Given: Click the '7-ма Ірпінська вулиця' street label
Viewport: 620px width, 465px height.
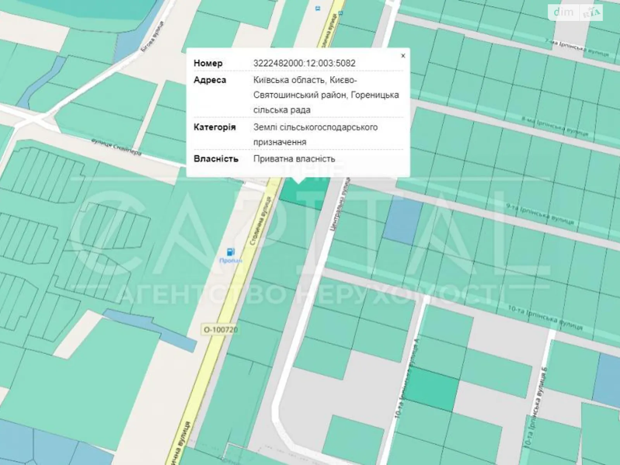Looking at the screenshot, I should pyautogui.click(x=577, y=47).
